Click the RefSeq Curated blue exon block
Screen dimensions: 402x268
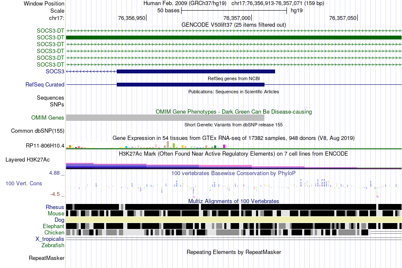[190, 84]
